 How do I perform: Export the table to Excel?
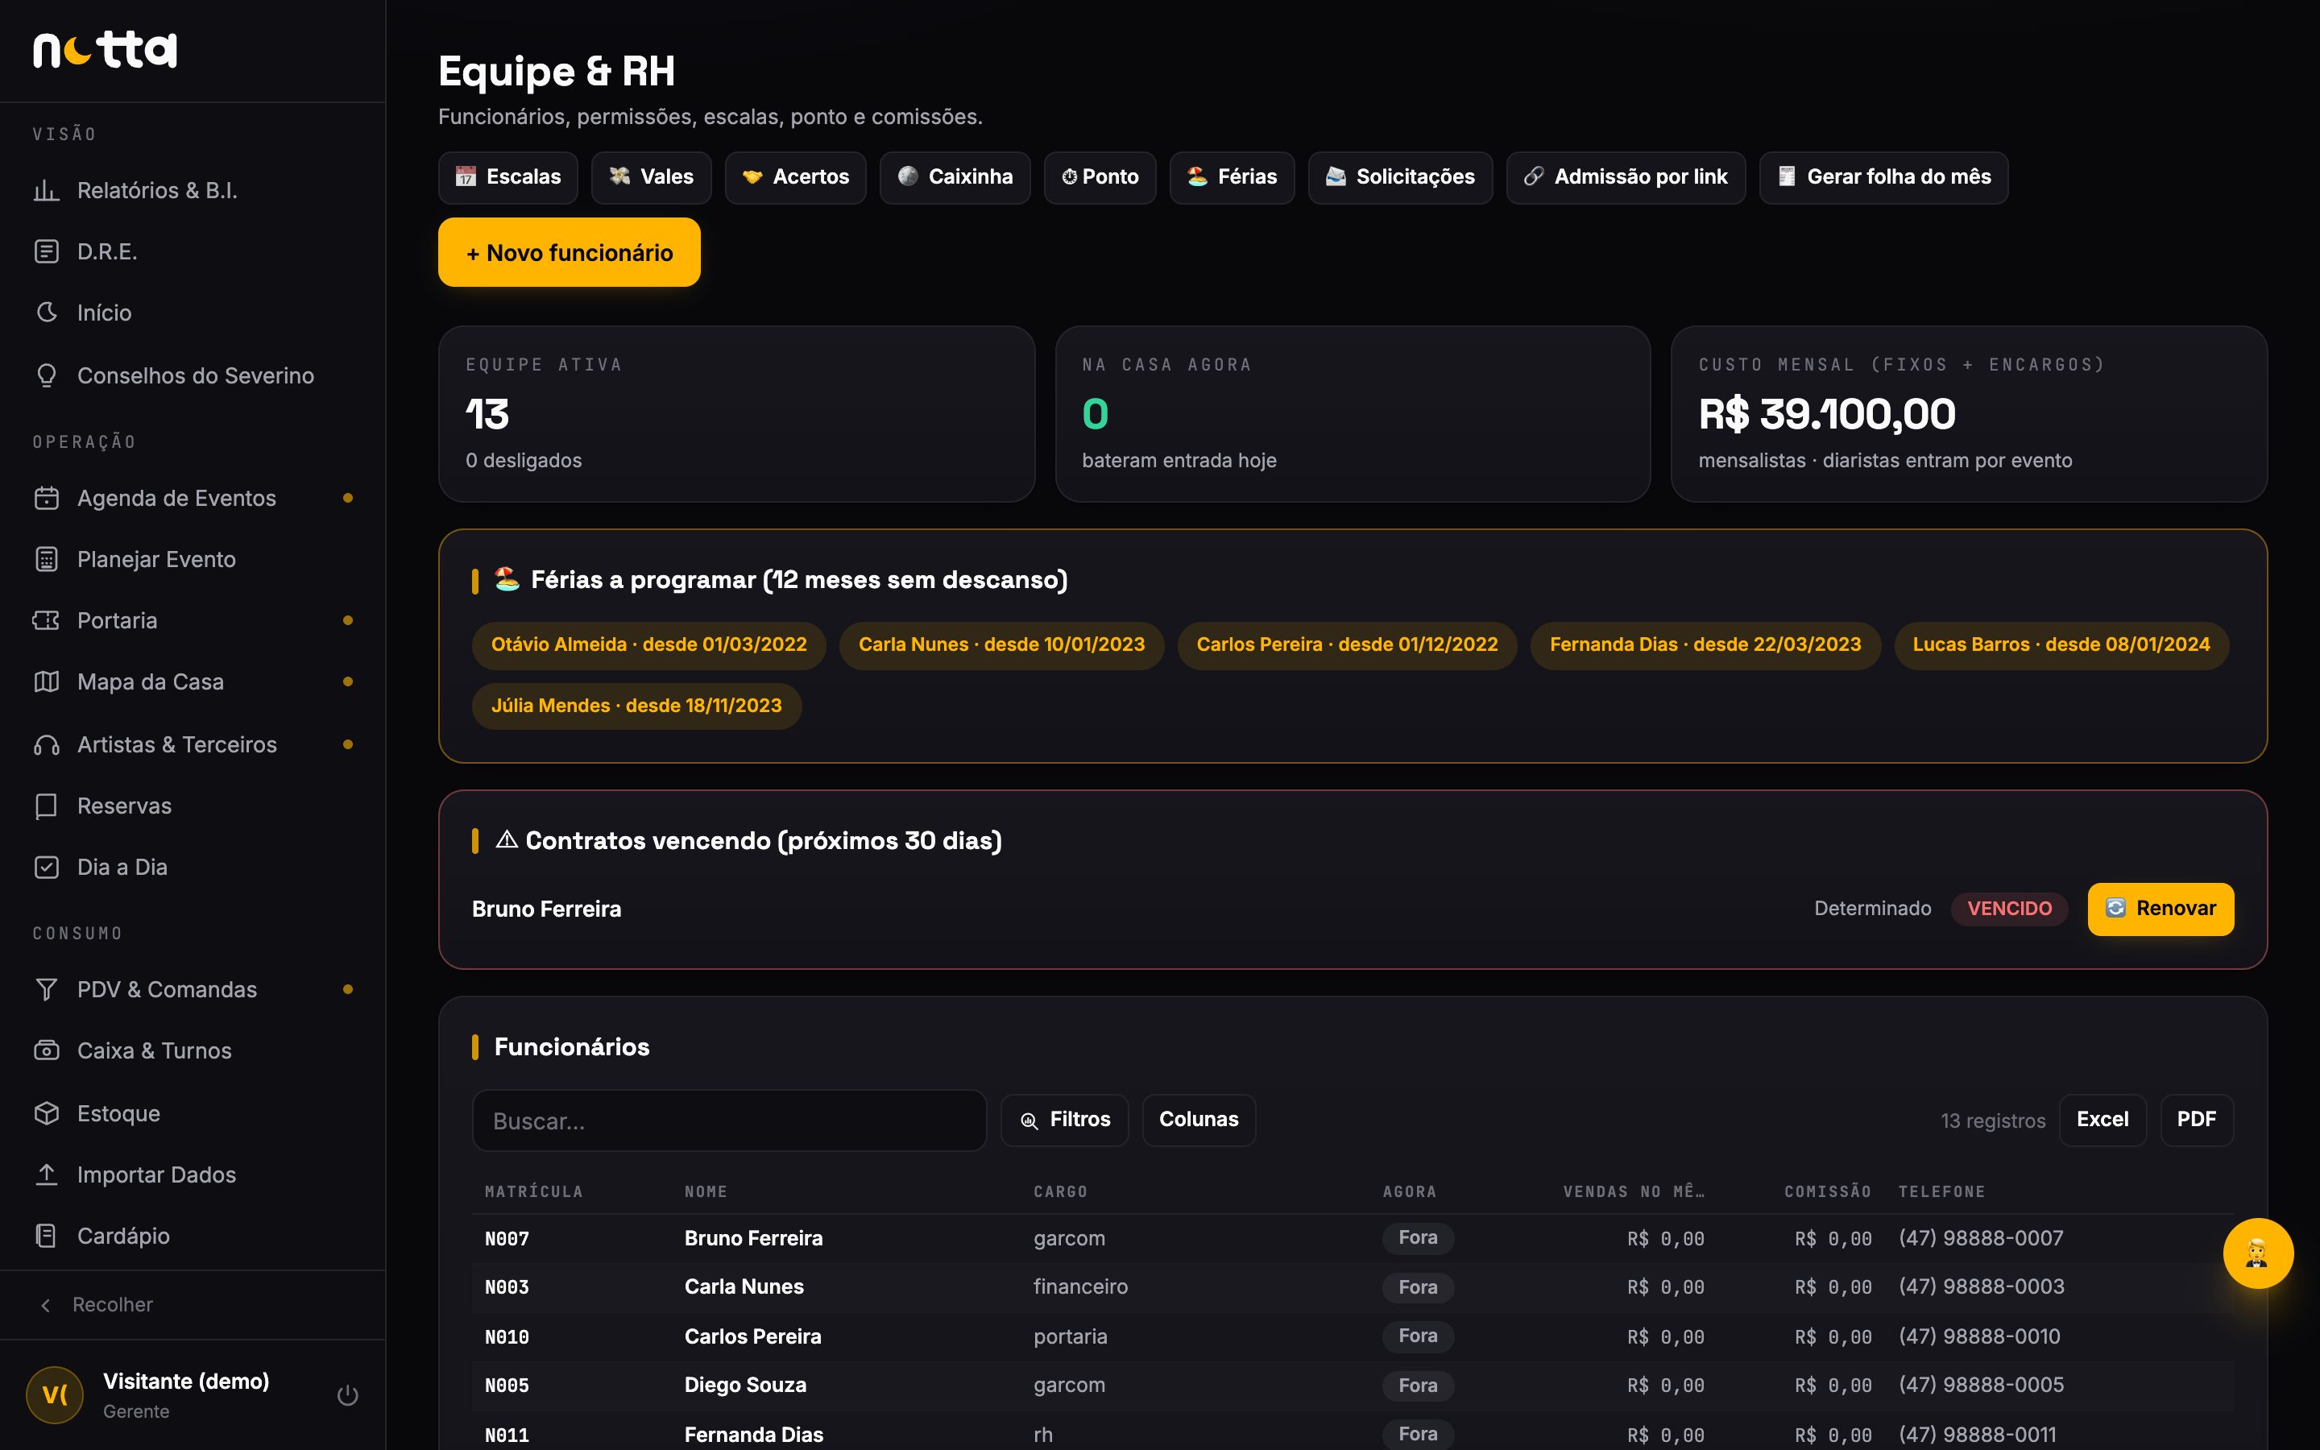(2102, 1119)
